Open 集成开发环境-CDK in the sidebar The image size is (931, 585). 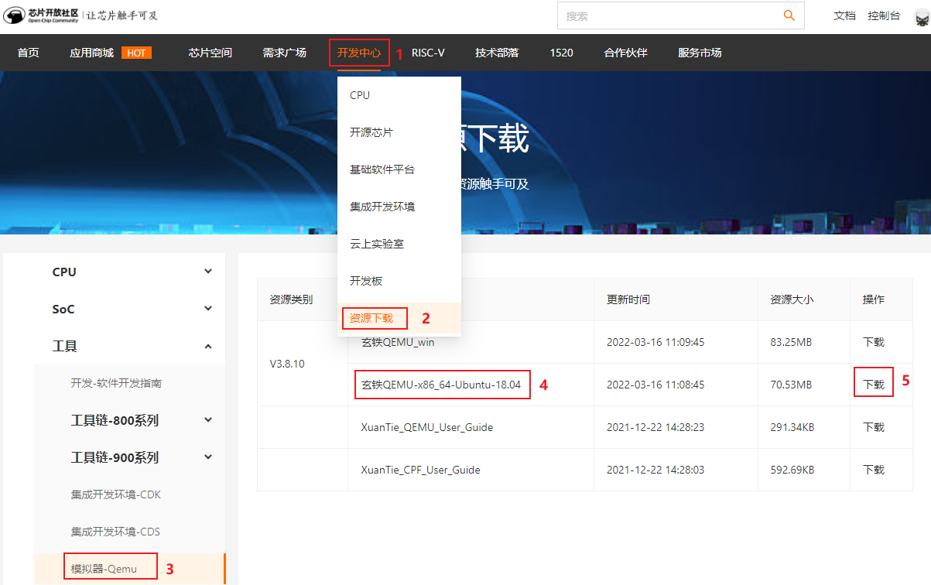[x=116, y=494]
